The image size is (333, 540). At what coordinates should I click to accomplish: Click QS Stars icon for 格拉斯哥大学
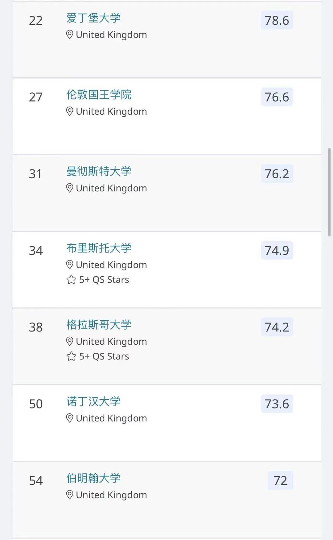(x=71, y=356)
